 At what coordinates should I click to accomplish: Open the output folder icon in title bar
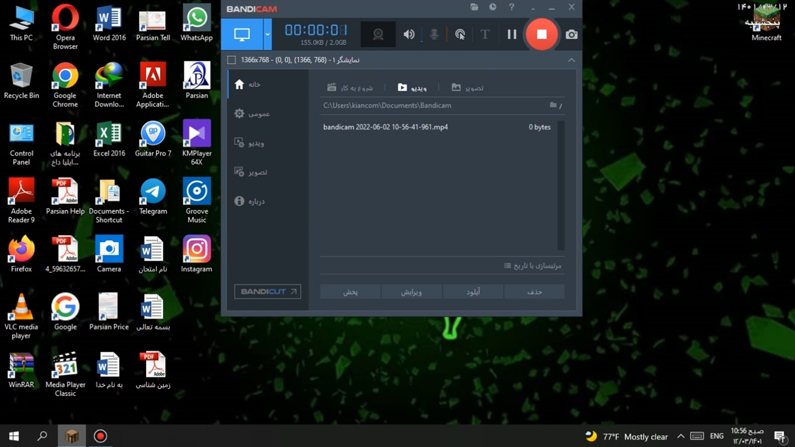pyautogui.click(x=475, y=7)
